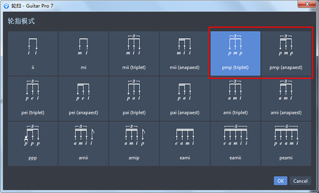Pick the mii (anapaest) pattern
The width and height of the screenshot is (319, 193).
185,53
